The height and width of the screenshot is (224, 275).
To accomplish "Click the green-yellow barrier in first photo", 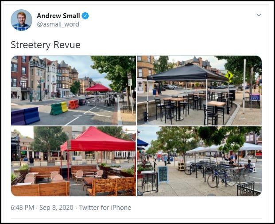I will click(x=59, y=108).
